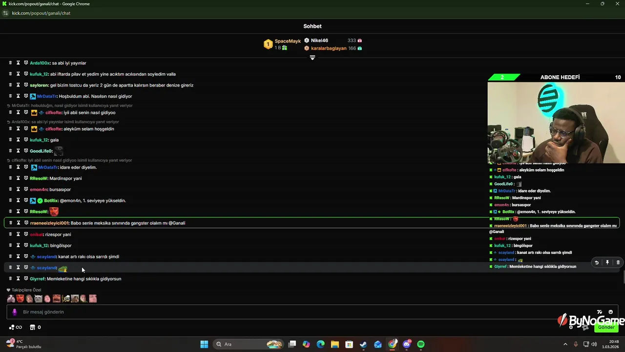Click the Sohbet chat header title
The height and width of the screenshot is (352, 625).
(x=312, y=26)
